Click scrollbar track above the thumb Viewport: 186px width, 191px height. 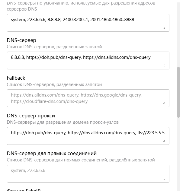pos(178,34)
